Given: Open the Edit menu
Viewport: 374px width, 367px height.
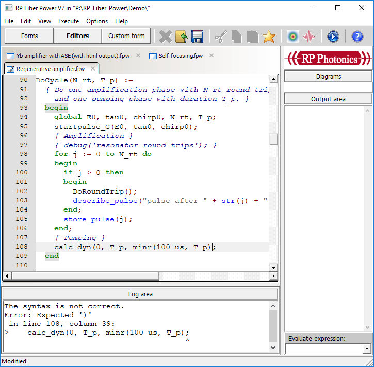Looking at the screenshot, I should pos(25,21).
